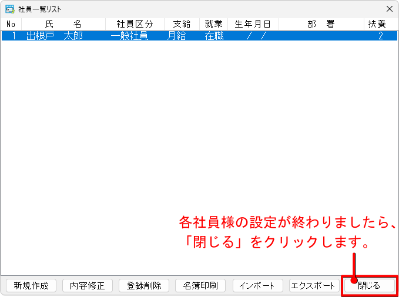Screen dimensions: 399x297
Task: Click the No column header
Action: coord(11,24)
